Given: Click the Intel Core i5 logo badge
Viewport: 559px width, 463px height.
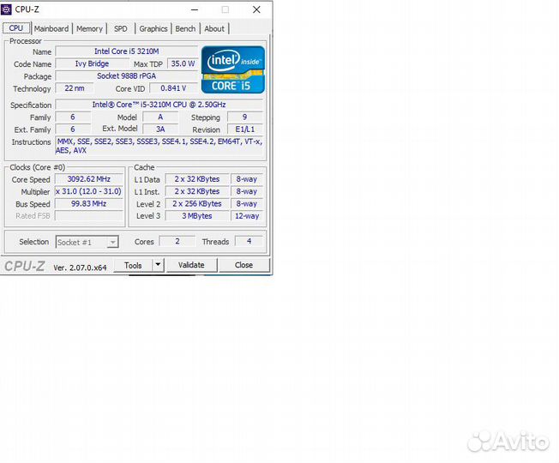Looking at the screenshot, I should point(233,69).
